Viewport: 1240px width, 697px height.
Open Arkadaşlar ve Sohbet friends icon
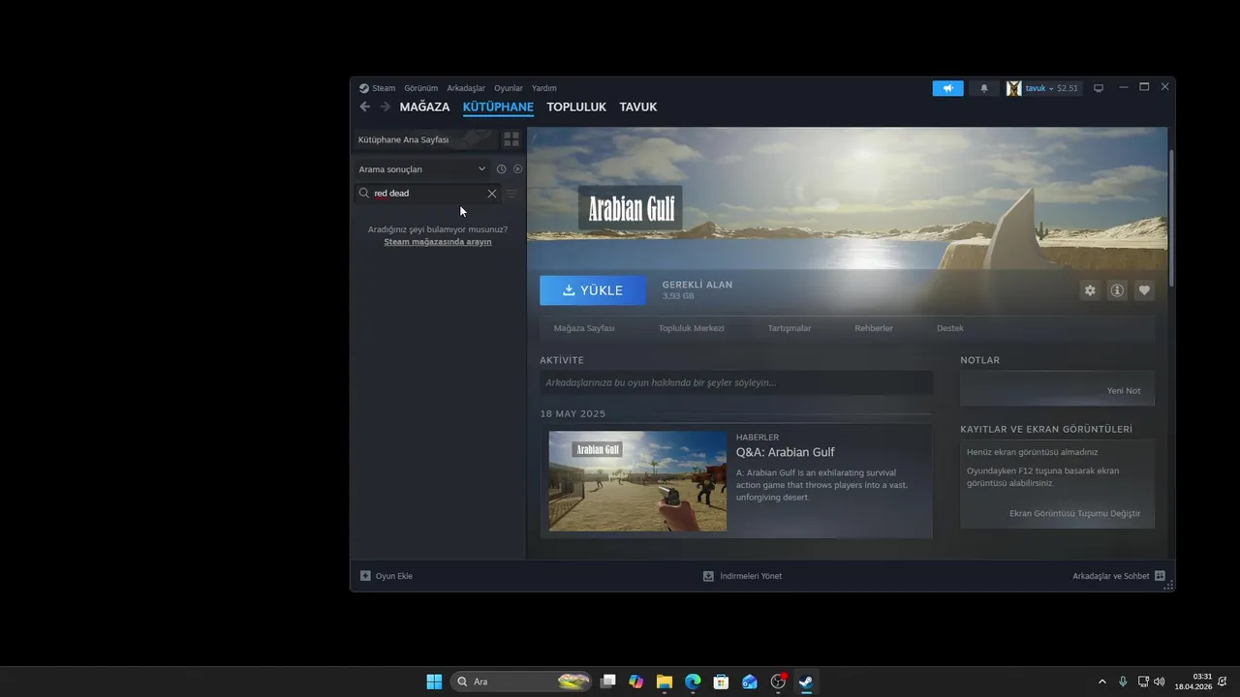coord(1160,576)
